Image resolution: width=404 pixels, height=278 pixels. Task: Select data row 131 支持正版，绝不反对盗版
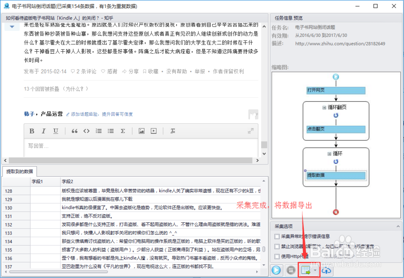pos(131,216)
